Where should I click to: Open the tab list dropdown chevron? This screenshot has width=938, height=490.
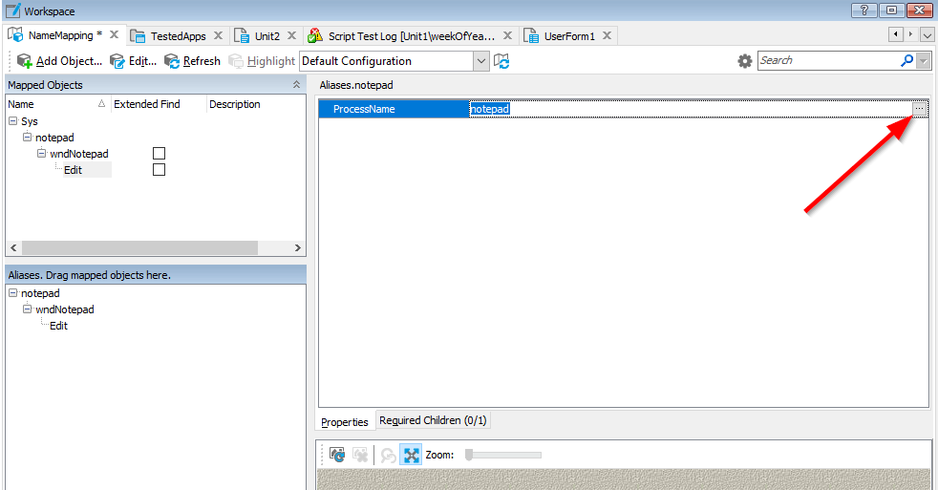tap(927, 35)
